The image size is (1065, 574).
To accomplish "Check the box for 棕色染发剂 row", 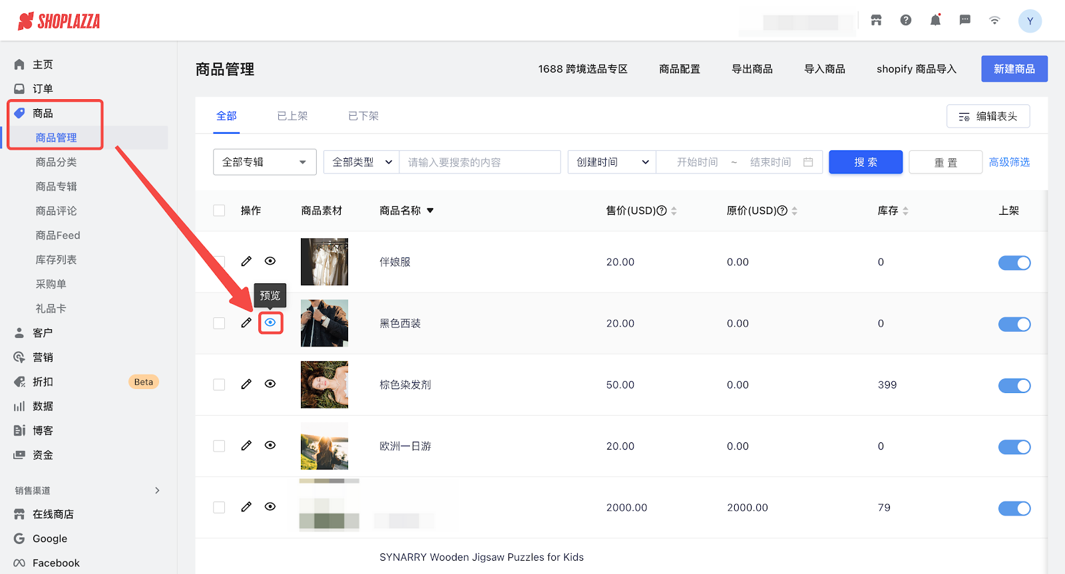I will coord(219,384).
